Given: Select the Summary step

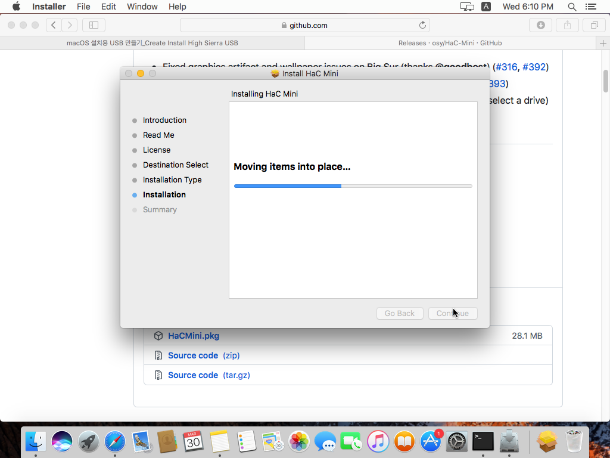Looking at the screenshot, I should point(160,209).
